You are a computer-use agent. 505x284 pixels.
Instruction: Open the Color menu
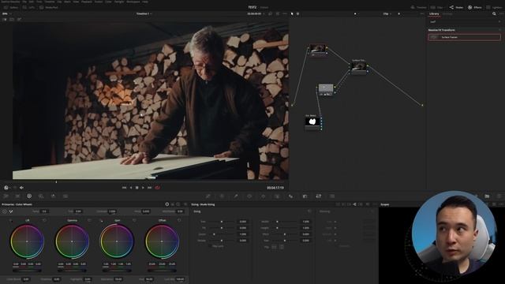pyautogui.click(x=108, y=2)
